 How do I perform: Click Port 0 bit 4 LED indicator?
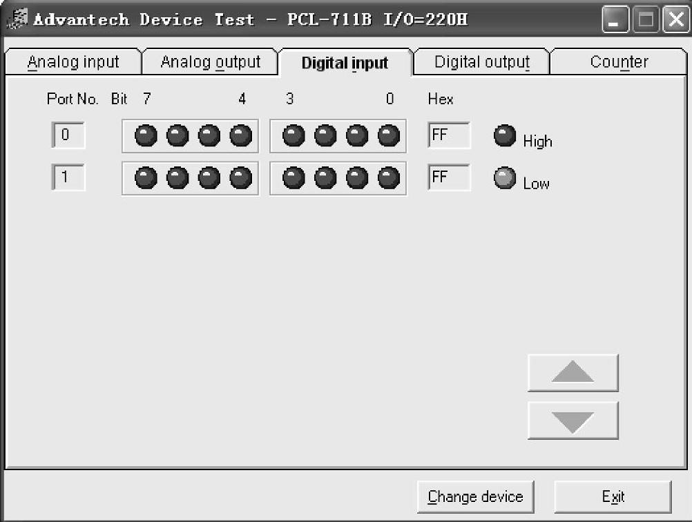(241, 135)
